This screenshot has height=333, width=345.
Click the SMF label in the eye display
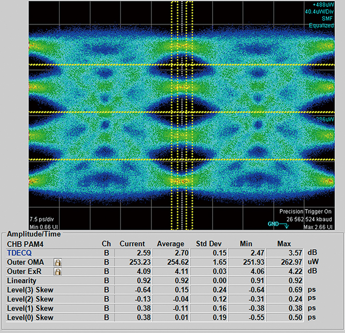327,18
